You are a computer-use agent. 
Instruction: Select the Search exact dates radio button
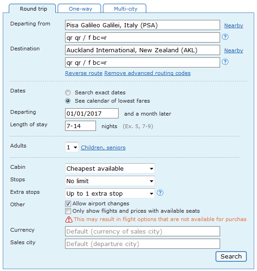[x=68, y=92]
